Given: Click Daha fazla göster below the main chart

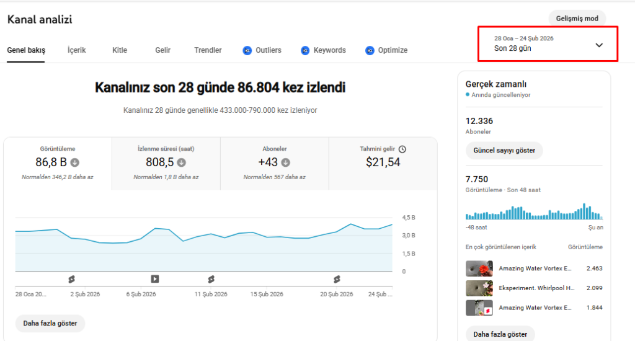Looking at the screenshot, I should (50, 323).
